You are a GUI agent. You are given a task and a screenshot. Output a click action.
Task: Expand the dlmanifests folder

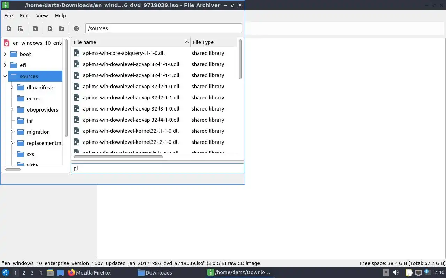[x=12, y=88]
